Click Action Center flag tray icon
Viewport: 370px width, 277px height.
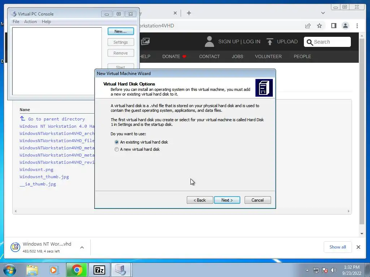tap(325, 270)
